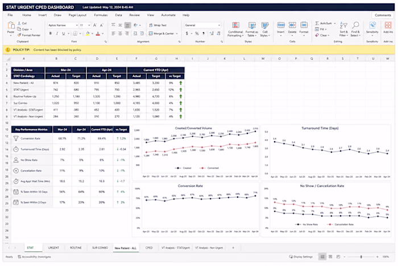Open the File menu
Screen dimensions: 398x266
tap(10, 15)
